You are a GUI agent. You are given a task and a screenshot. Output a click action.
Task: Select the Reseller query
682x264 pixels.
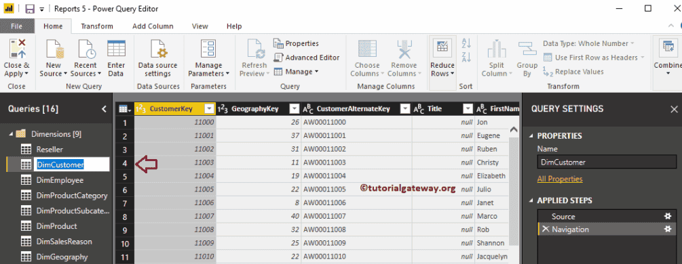50,150
